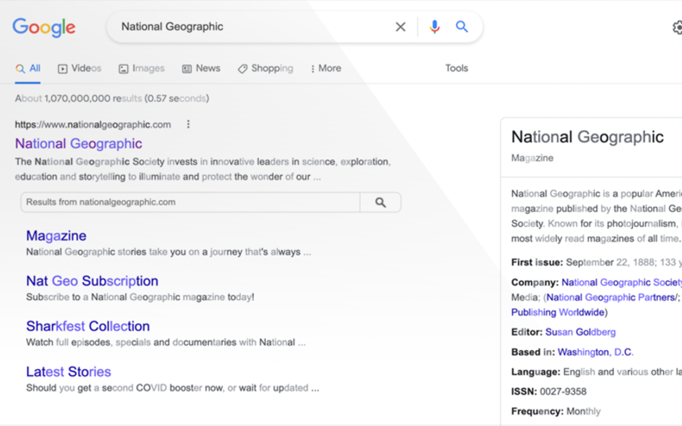The image size is (682, 426).
Task: Click the blue search magnifier icon
Action: pos(462,27)
